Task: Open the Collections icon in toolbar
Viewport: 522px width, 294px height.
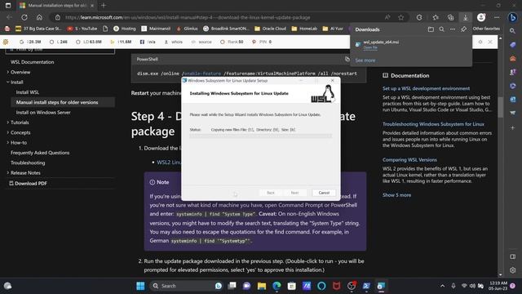Action: point(450,17)
